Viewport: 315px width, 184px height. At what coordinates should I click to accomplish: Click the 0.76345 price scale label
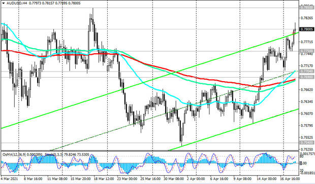click(x=307, y=101)
